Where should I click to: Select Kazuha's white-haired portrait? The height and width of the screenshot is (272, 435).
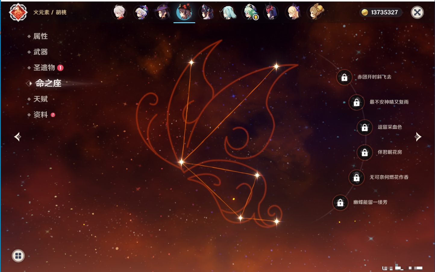(x=119, y=12)
